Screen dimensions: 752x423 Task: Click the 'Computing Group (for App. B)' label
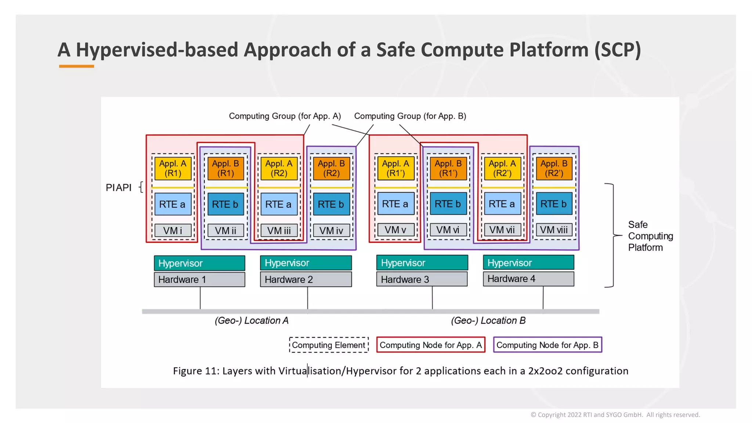tap(410, 116)
